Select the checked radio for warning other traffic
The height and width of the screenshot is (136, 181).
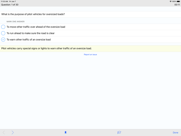point(3,39)
